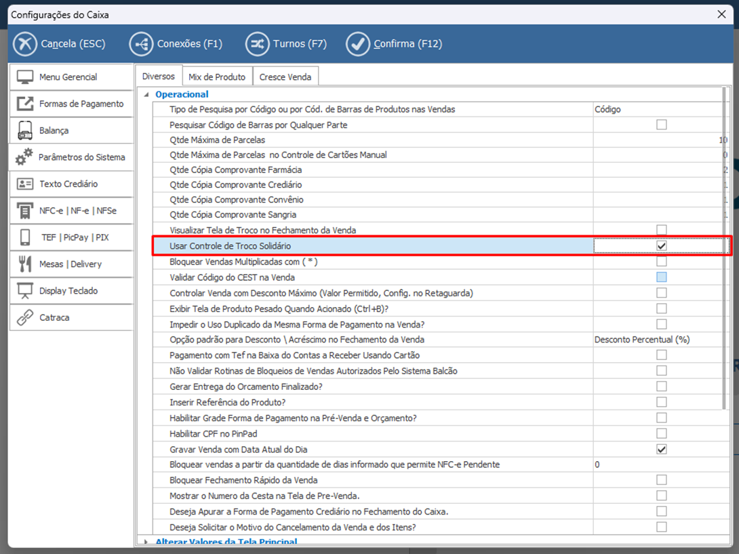Enable Pesquisar Código de Barras por Qualquer Parte
This screenshot has height=554, width=739.
point(661,125)
